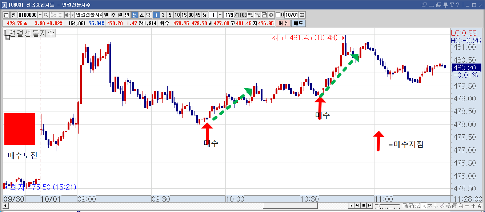This screenshot has width=485, height=212.
Task: Click the stop playback square button
Action: (364, 205)
